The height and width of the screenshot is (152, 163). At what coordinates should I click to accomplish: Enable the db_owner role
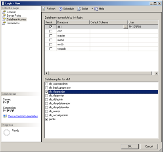pyautogui.click(x=46, y=111)
